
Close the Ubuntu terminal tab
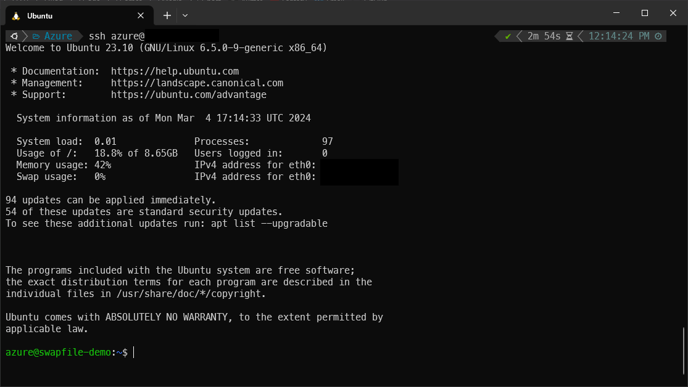click(x=141, y=16)
